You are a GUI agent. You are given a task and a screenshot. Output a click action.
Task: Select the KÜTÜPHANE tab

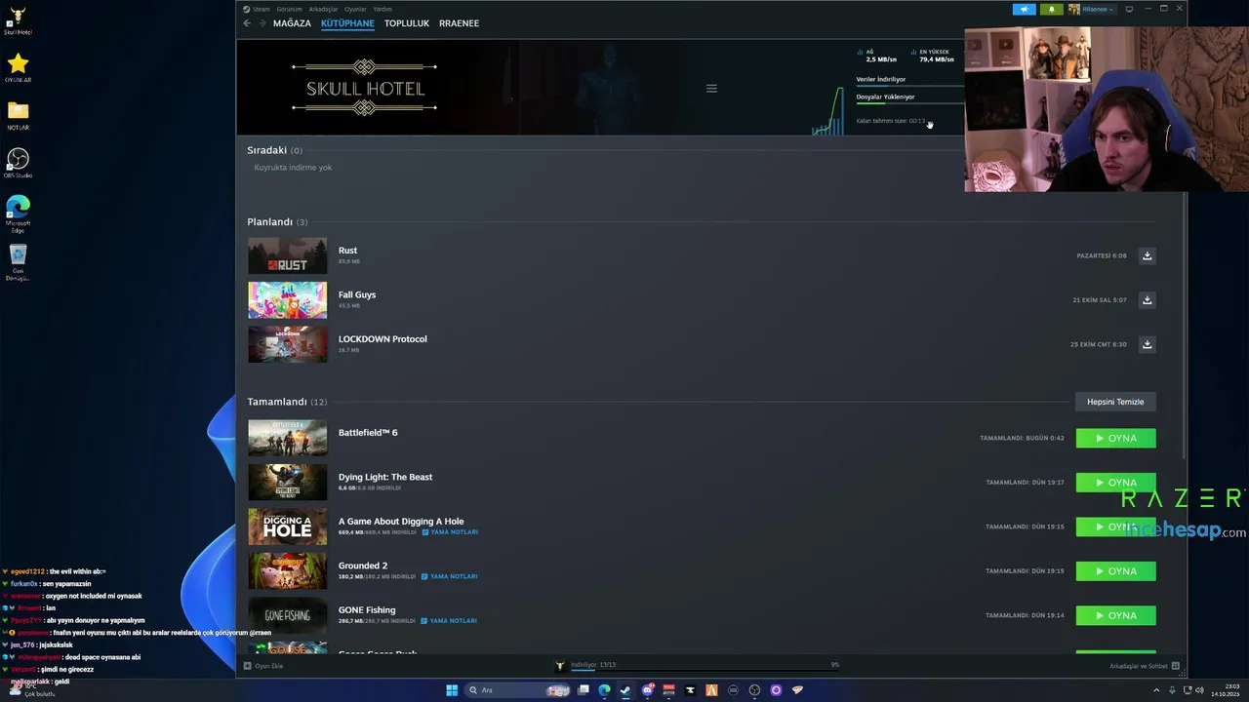pyautogui.click(x=347, y=22)
